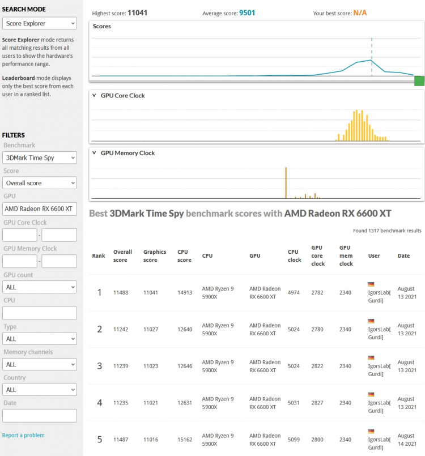Screen dimensions: 425x456
Task: Open the Type ALL dropdown
Action: pyautogui.click(x=40, y=339)
